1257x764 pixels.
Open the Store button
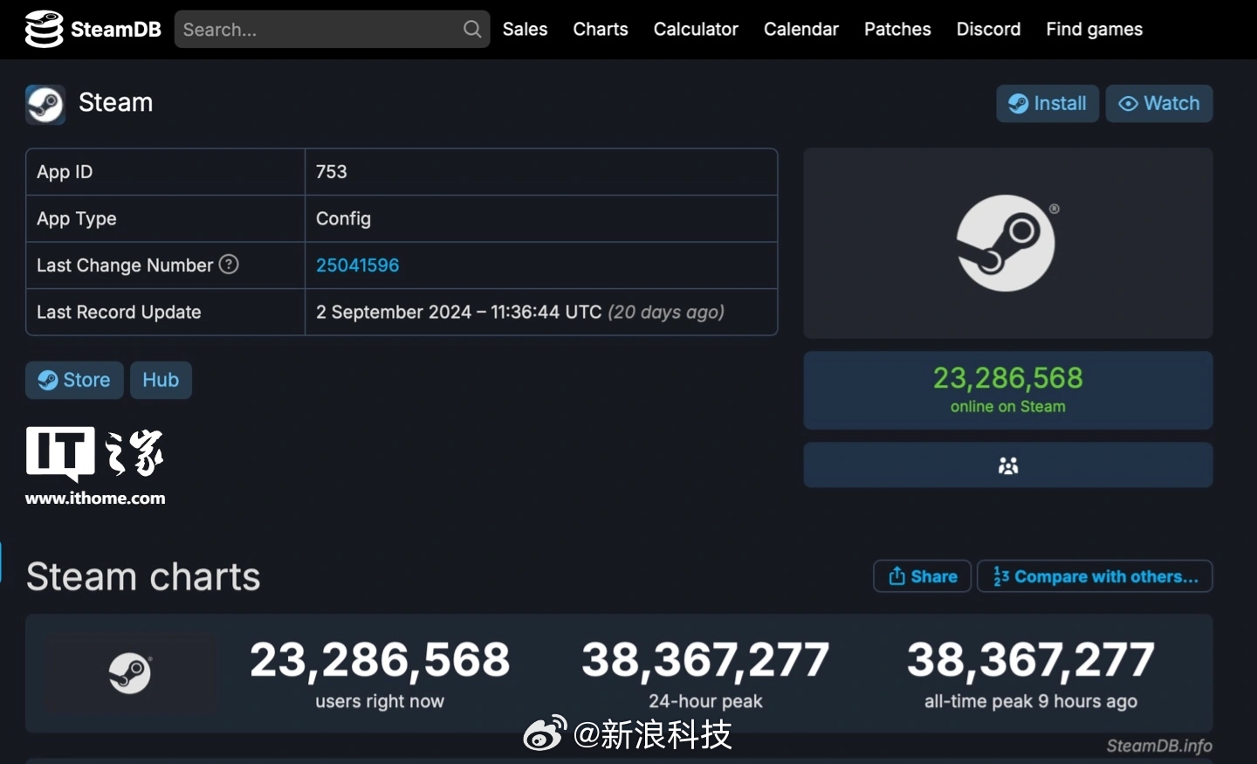pyautogui.click(x=74, y=380)
